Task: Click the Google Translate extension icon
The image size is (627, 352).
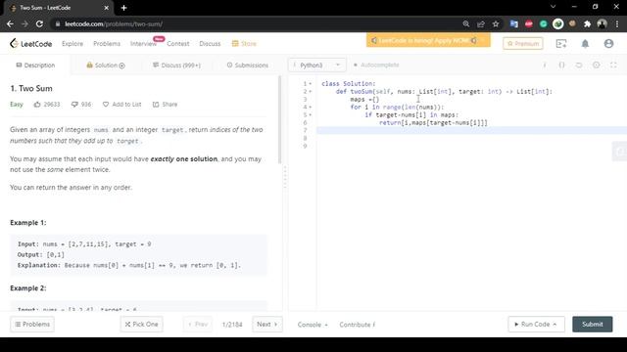Action: pyautogui.click(x=513, y=23)
